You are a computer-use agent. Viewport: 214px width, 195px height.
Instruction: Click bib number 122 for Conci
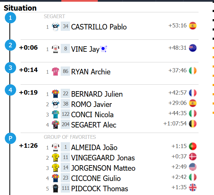tap(65, 114)
